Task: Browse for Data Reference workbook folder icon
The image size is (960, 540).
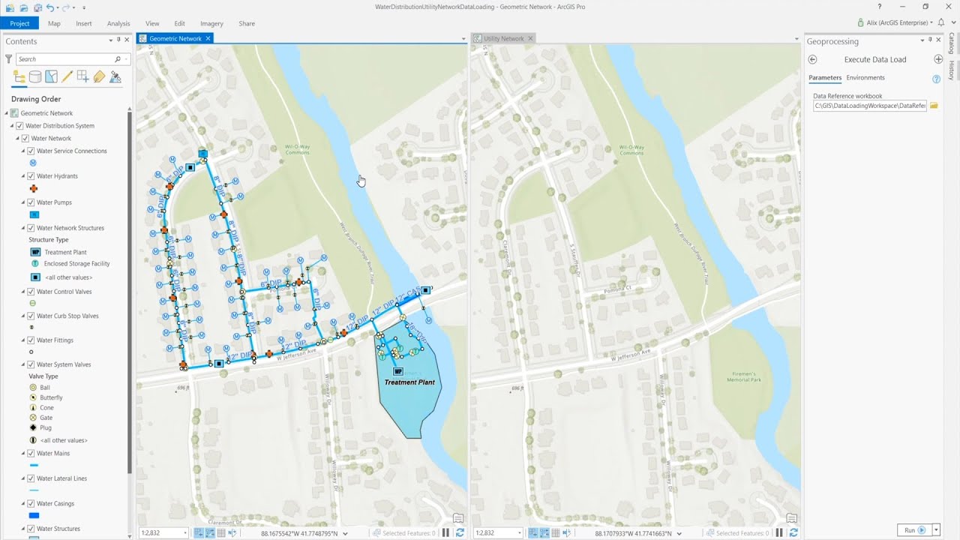Action: click(934, 106)
